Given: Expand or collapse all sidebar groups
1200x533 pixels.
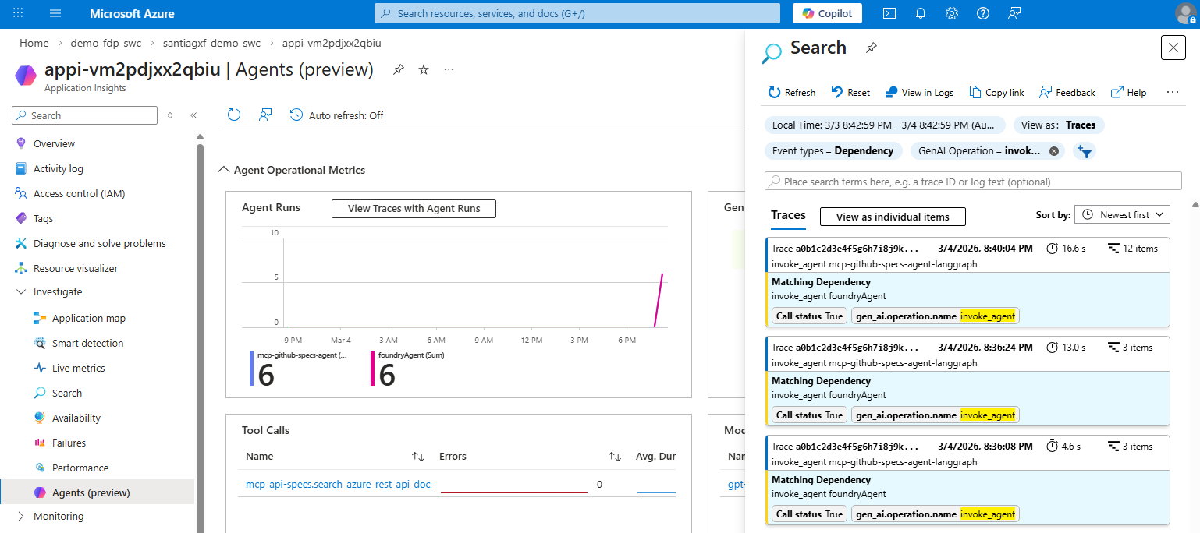Looking at the screenshot, I should tap(170, 115).
